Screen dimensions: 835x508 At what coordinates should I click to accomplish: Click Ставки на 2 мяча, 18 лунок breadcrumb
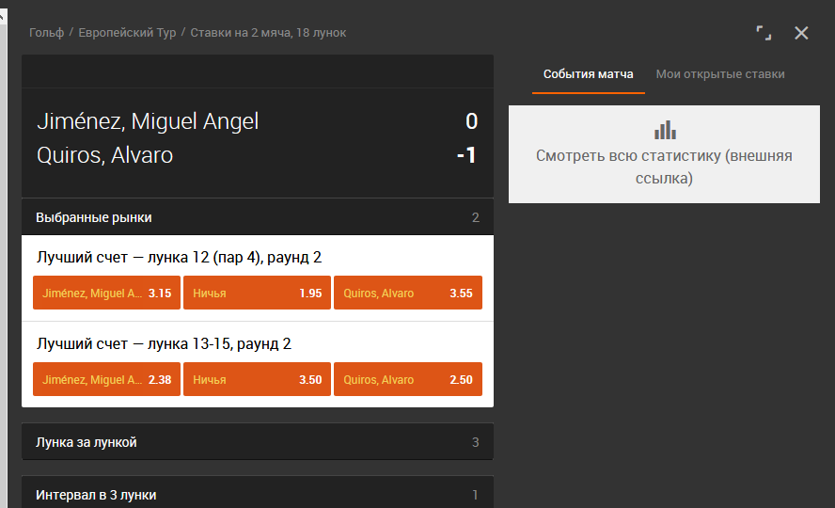268,33
